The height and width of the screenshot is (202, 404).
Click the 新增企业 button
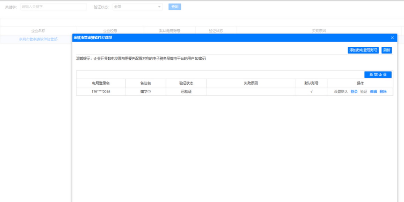coord(378,75)
